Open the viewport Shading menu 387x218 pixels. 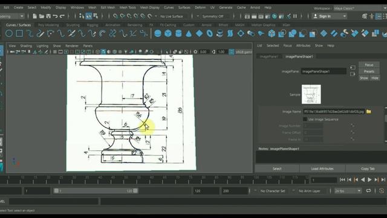point(26,46)
